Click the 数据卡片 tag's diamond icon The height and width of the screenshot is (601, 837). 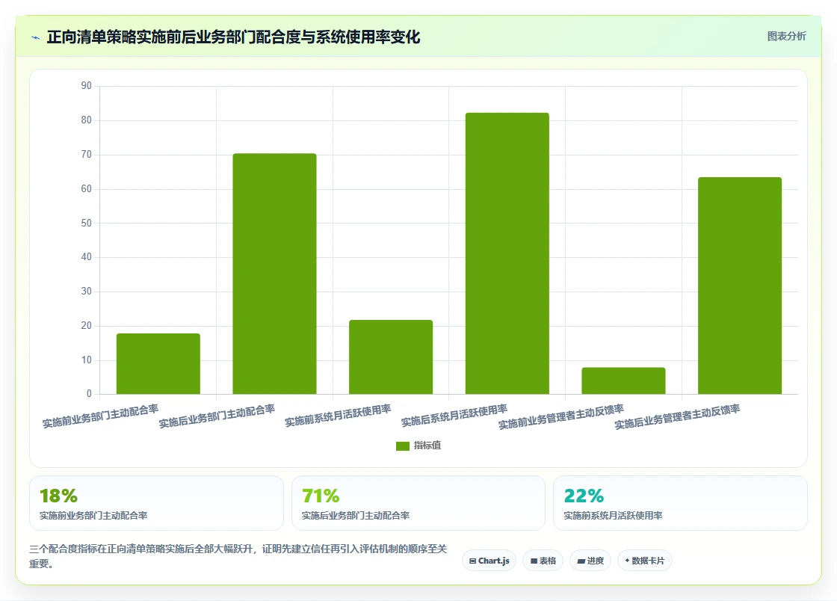pyautogui.click(x=627, y=561)
